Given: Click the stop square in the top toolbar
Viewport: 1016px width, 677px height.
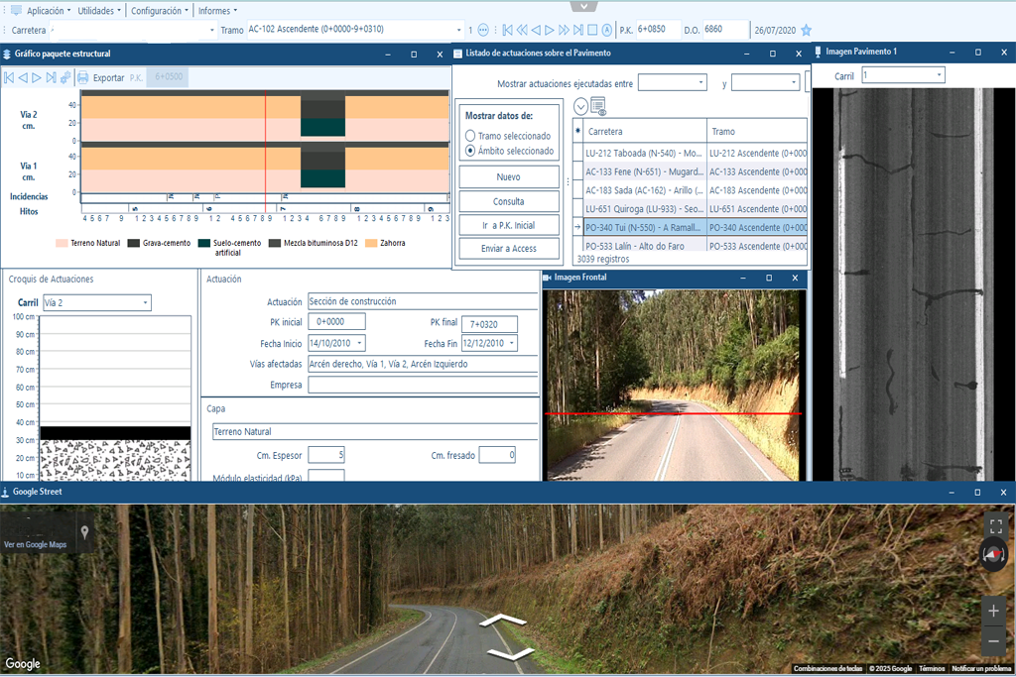Looking at the screenshot, I should [592, 30].
